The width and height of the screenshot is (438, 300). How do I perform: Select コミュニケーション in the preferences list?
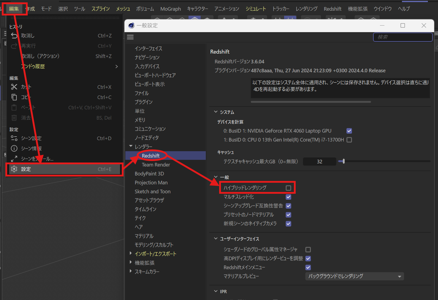pyautogui.click(x=150, y=129)
